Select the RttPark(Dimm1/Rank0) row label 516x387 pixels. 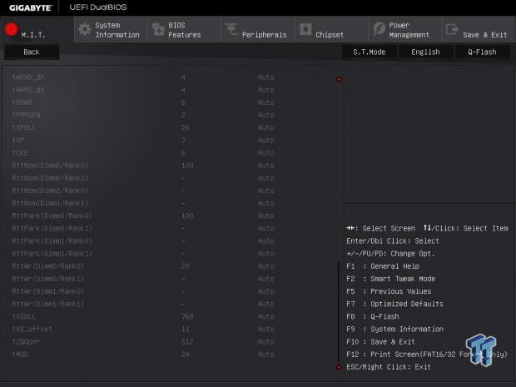(52, 241)
